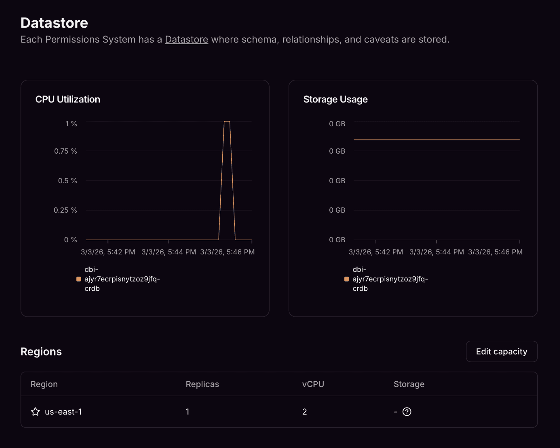Click the CPU utilization spike on the chart

[x=228, y=122]
